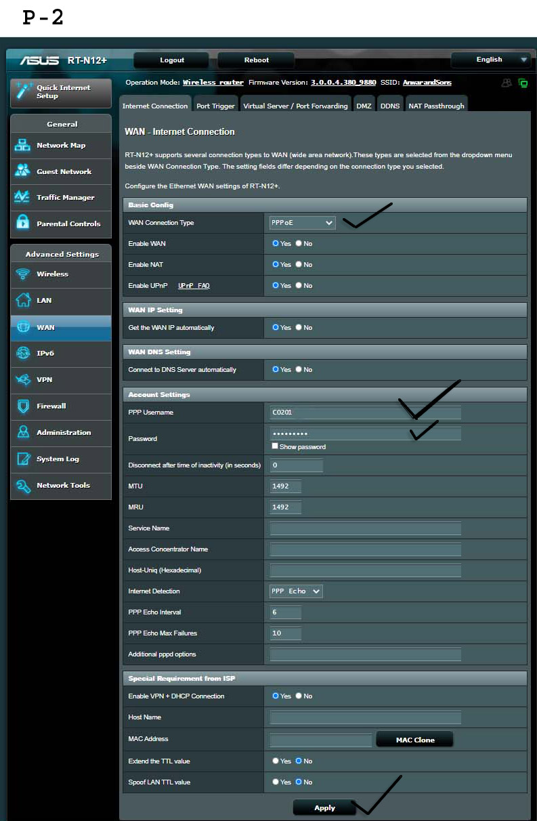
Task: Switch to the Port Trigger tab
Action: (x=215, y=106)
